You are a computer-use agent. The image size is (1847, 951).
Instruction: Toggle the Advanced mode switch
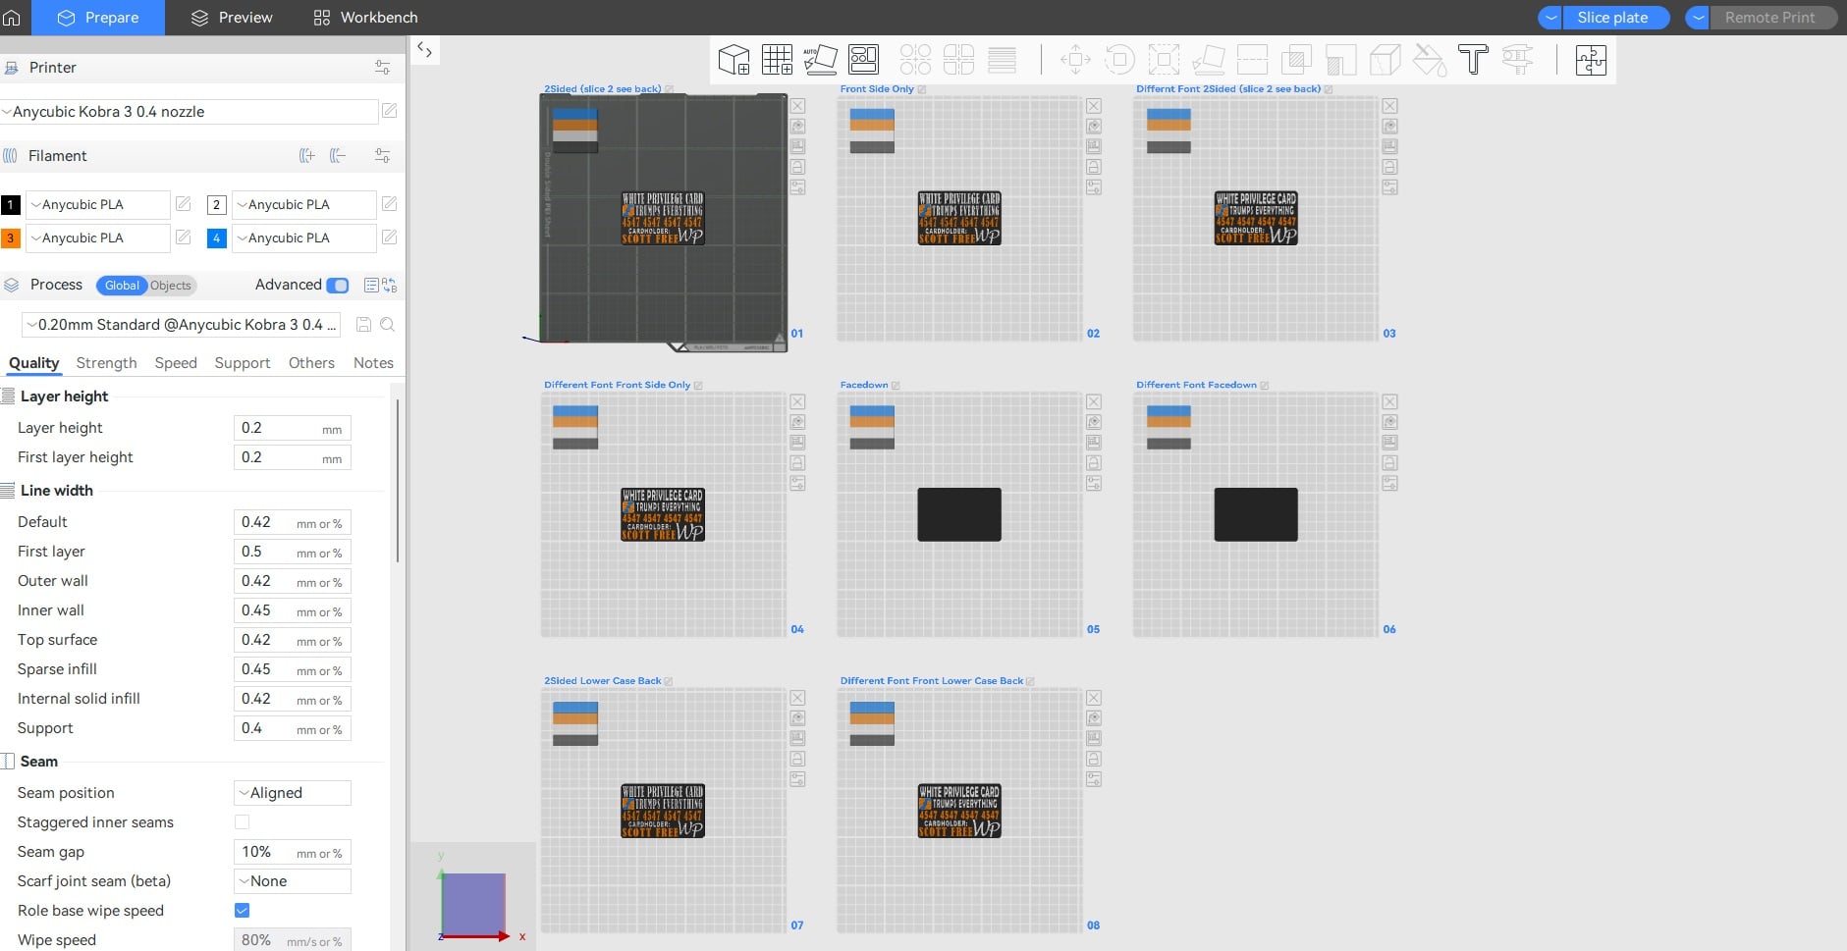338,285
